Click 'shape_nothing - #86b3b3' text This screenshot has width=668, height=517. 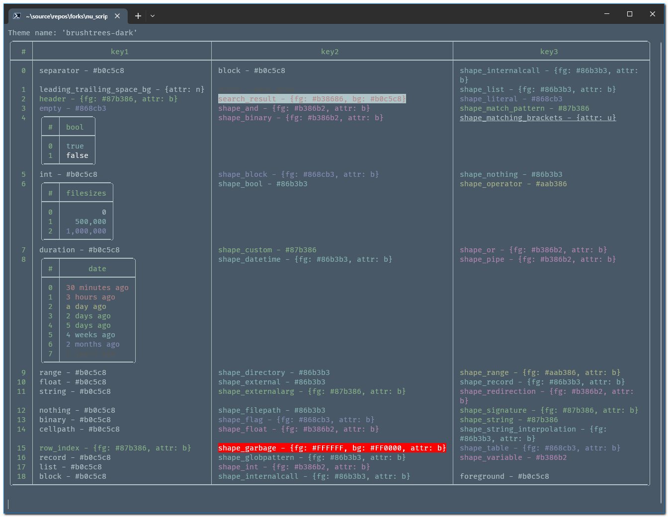click(511, 174)
